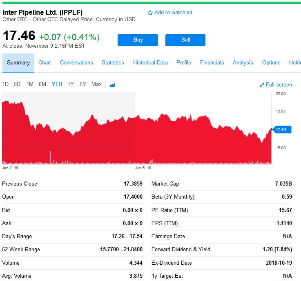Click the Beta value 0.59

[x=287, y=197]
